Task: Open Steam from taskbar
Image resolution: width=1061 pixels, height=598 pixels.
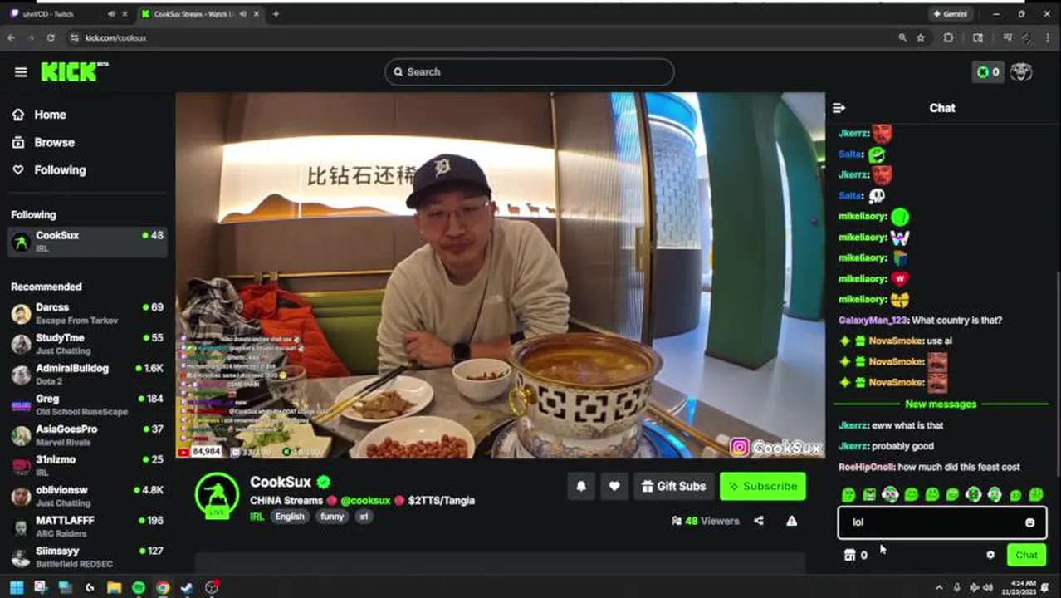Action: pos(188,587)
